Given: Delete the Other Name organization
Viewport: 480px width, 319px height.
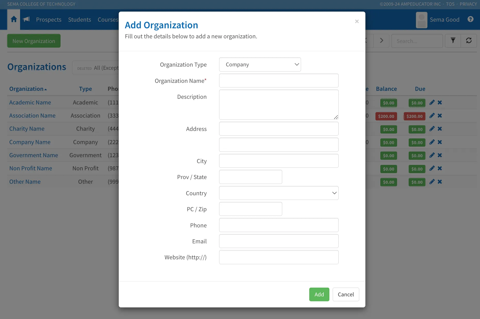Looking at the screenshot, I should tap(440, 182).
